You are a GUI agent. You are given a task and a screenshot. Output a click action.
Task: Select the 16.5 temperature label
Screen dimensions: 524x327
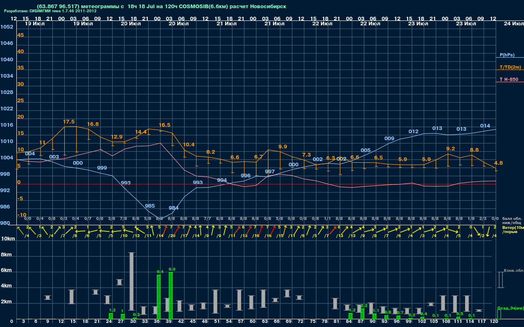(x=165, y=125)
